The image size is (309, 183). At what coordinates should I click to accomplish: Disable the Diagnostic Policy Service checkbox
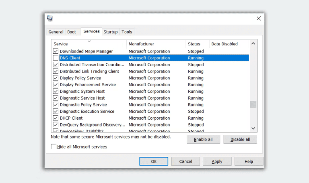pyautogui.click(x=56, y=105)
